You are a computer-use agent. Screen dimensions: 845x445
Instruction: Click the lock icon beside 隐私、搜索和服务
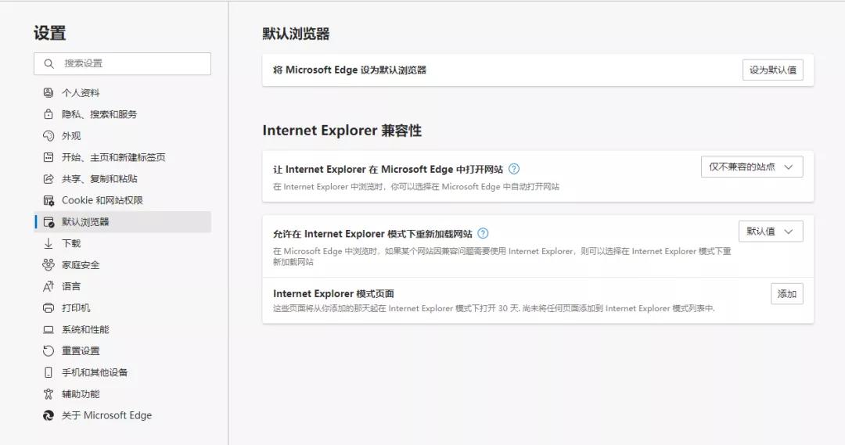(49, 114)
